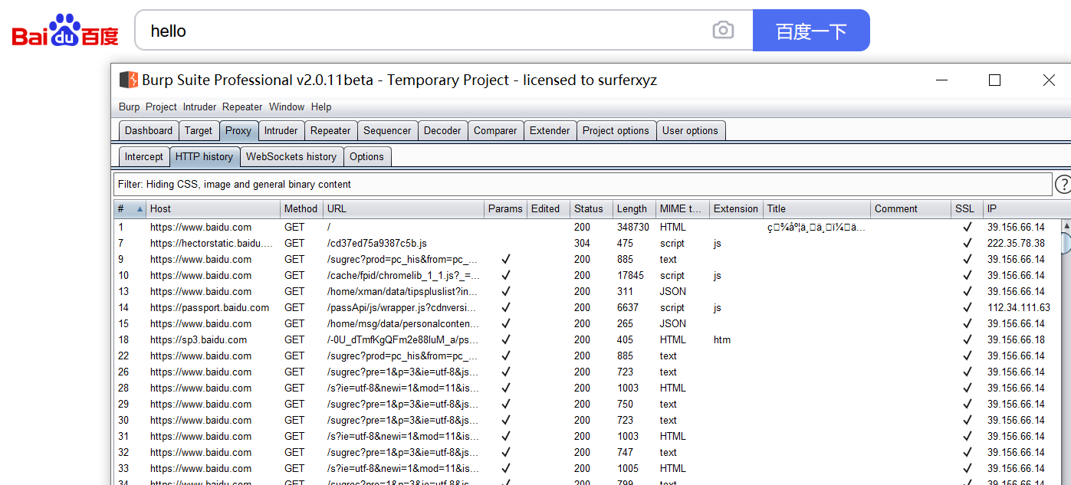Open the Burp menu
1071x485 pixels.
pos(129,107)
